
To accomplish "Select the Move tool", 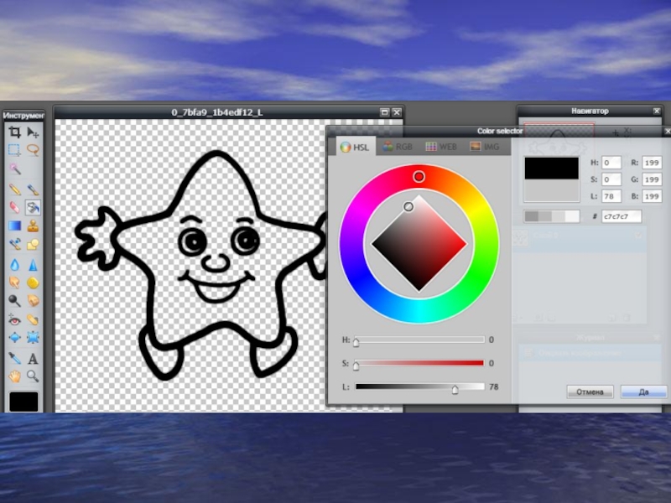I will click(33, 132).
